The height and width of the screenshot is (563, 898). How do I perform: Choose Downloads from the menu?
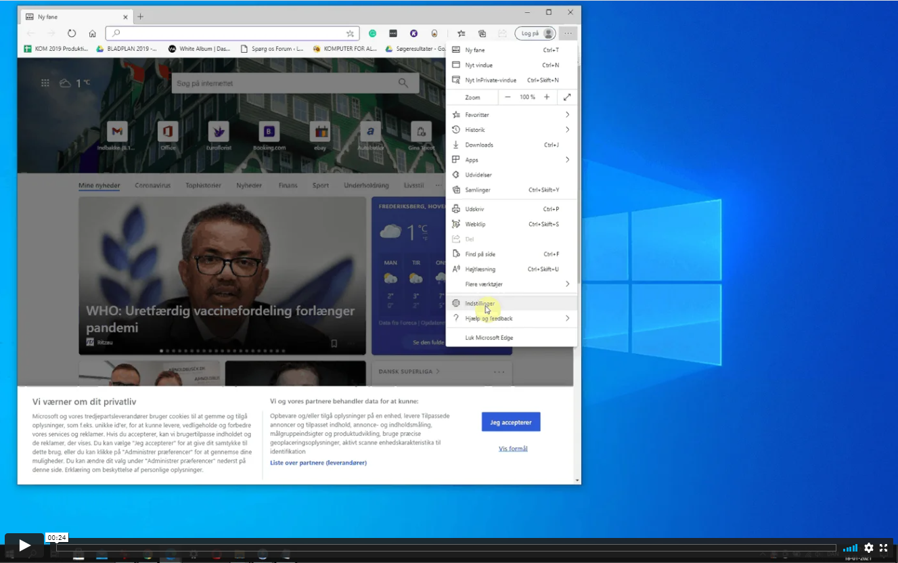click(x=479, y=145)
